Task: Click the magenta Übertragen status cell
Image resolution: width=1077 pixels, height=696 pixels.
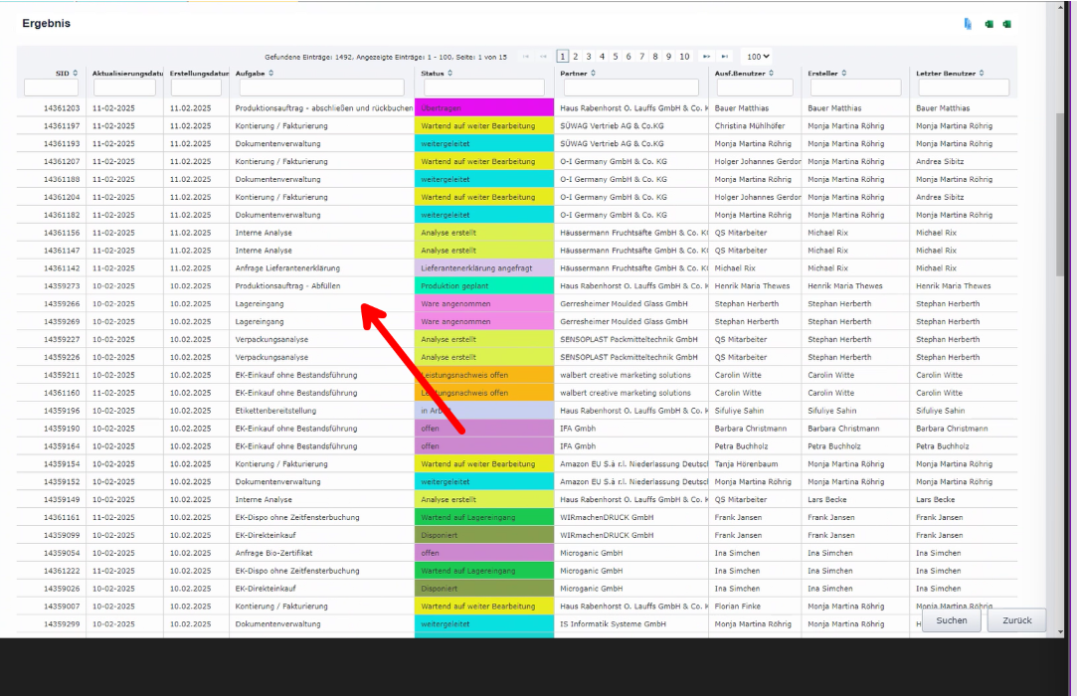Action: [x=484, y=107]
